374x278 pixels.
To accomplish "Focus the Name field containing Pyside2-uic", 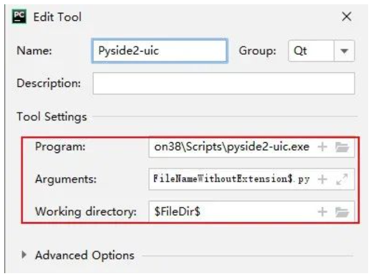I will (160, 51).
